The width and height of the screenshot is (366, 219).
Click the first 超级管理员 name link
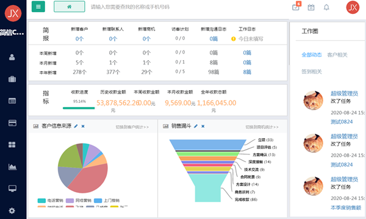tap(344, 94)
